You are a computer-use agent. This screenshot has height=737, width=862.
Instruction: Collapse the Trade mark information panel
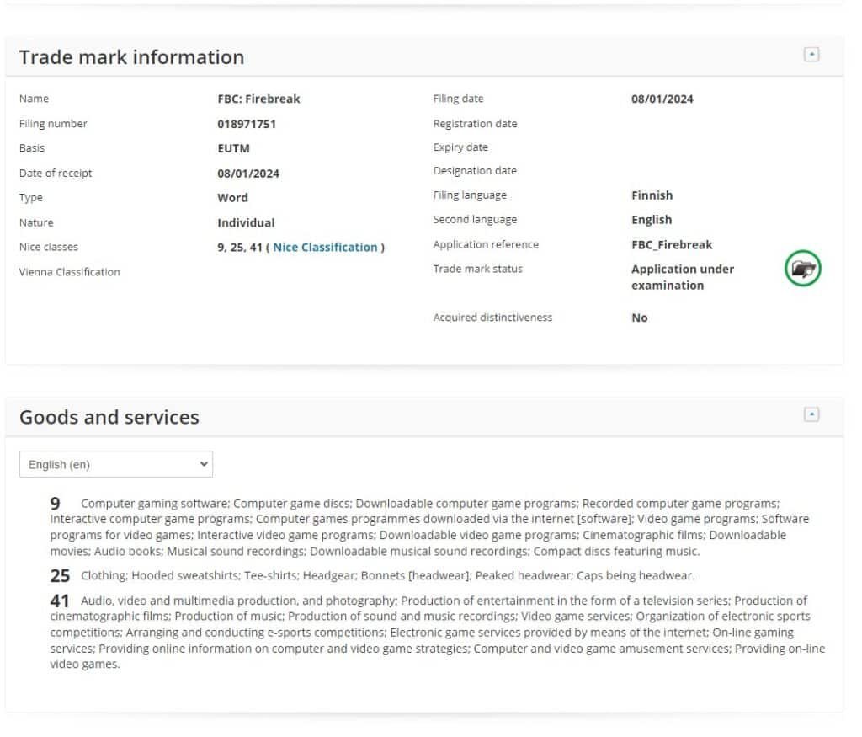811,55
